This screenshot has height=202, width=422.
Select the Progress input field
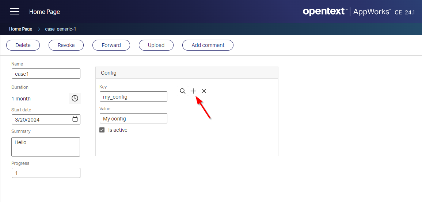46,173
